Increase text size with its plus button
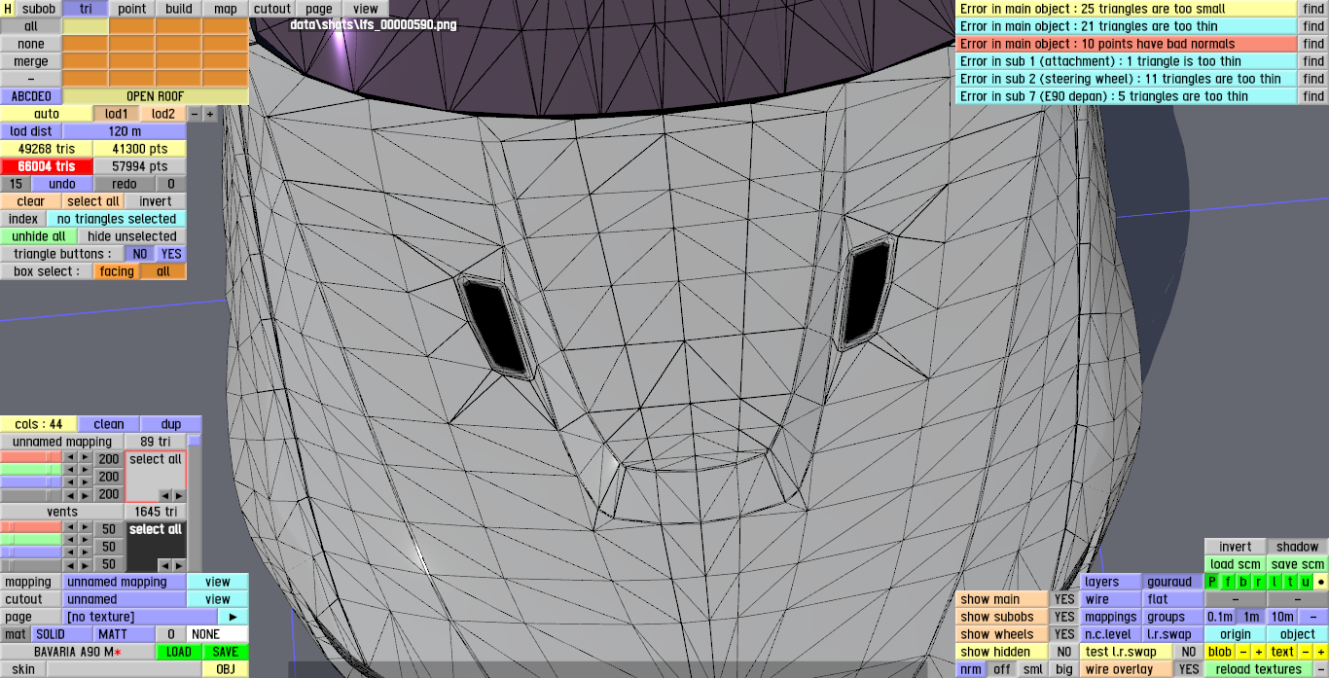Viewport: 1329px width, 678px height. coord(1321,652)
